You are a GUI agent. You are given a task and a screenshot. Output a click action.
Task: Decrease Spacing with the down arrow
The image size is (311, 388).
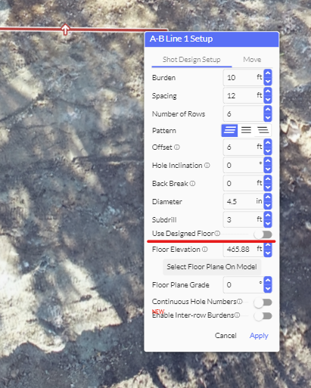click(x=268, y=100)
